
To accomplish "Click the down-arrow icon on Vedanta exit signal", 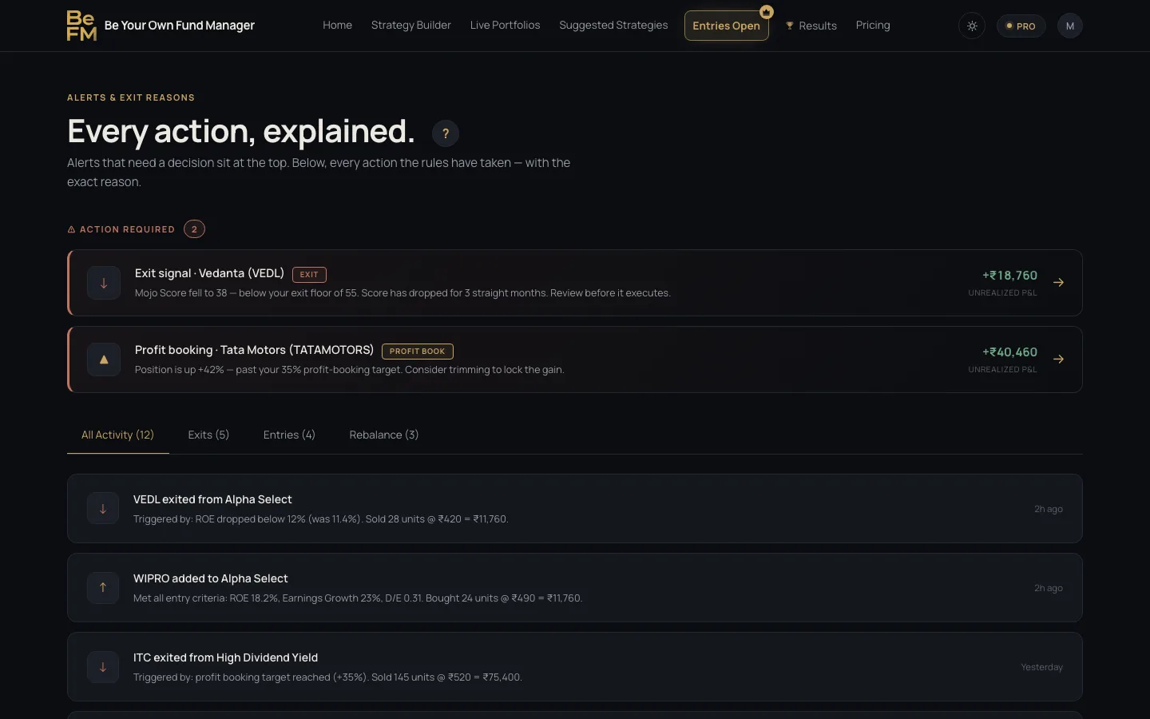I will 104,283.
